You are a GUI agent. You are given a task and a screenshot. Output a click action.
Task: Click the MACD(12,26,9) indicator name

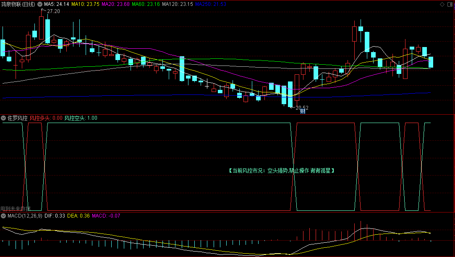tap(25, 216)
